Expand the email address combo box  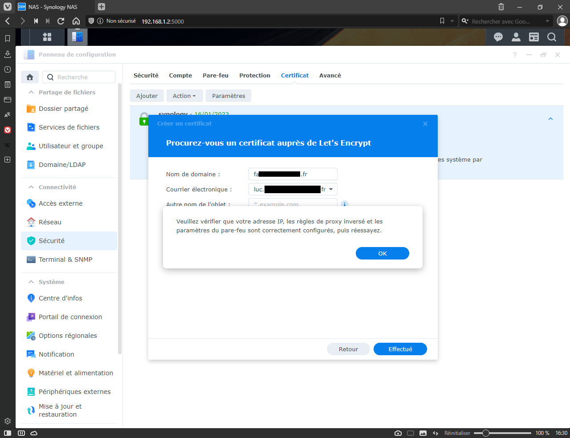331,189
